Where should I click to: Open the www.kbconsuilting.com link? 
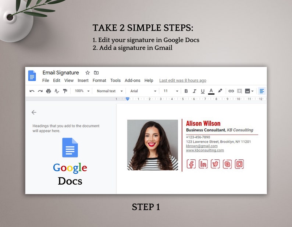click(205, 150)
